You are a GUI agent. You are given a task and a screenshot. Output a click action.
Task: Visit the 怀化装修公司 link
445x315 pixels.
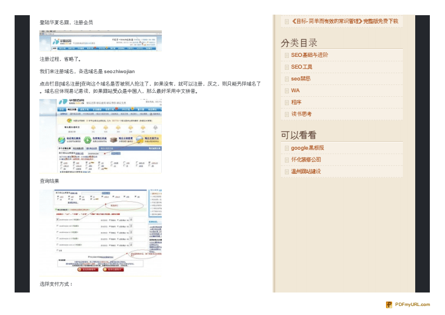coord(306,160)
